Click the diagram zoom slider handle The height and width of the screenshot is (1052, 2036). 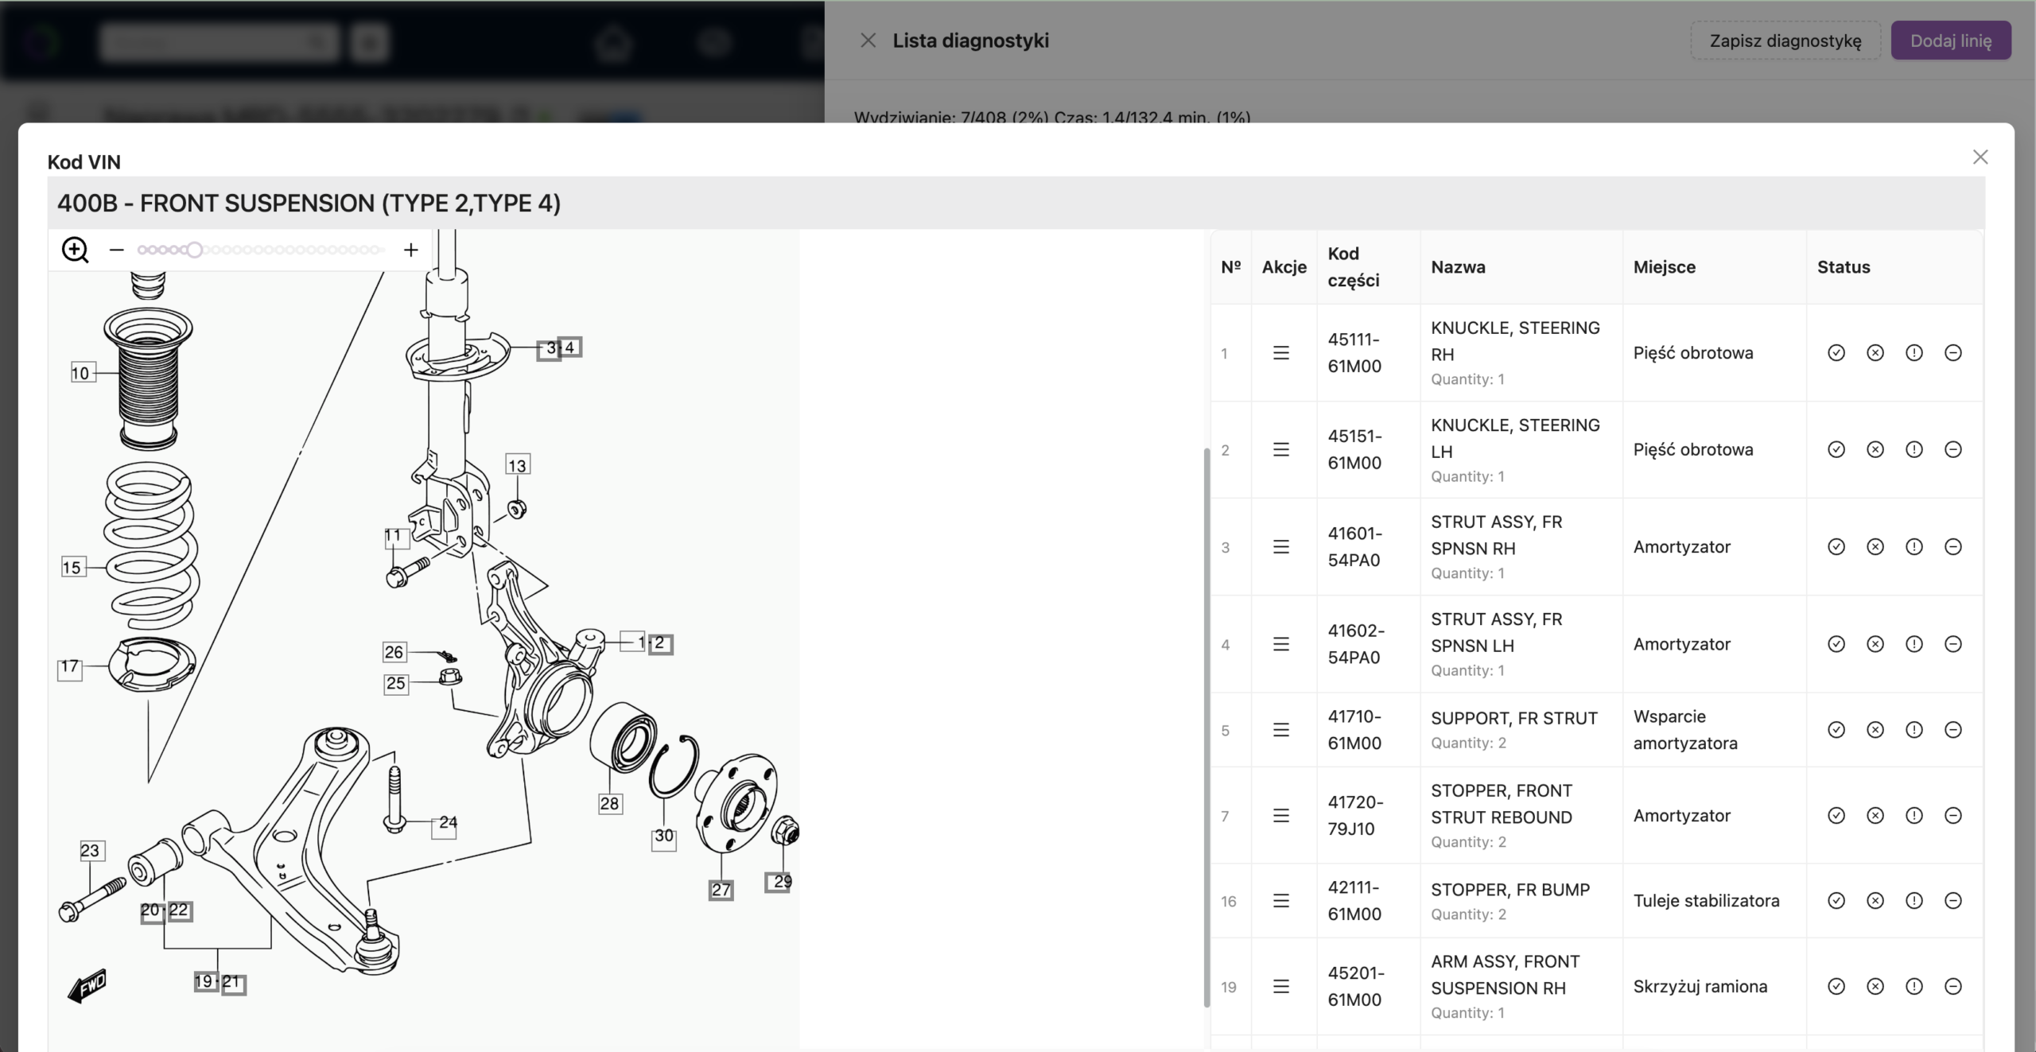pyautogui.click(x=194, y=250)
